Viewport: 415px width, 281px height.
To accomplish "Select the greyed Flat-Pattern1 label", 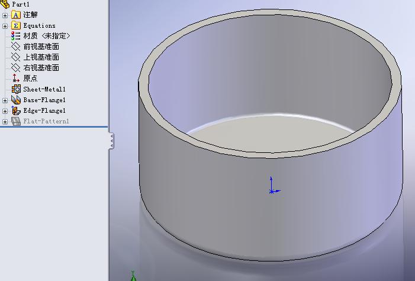I will click(46, 121).
